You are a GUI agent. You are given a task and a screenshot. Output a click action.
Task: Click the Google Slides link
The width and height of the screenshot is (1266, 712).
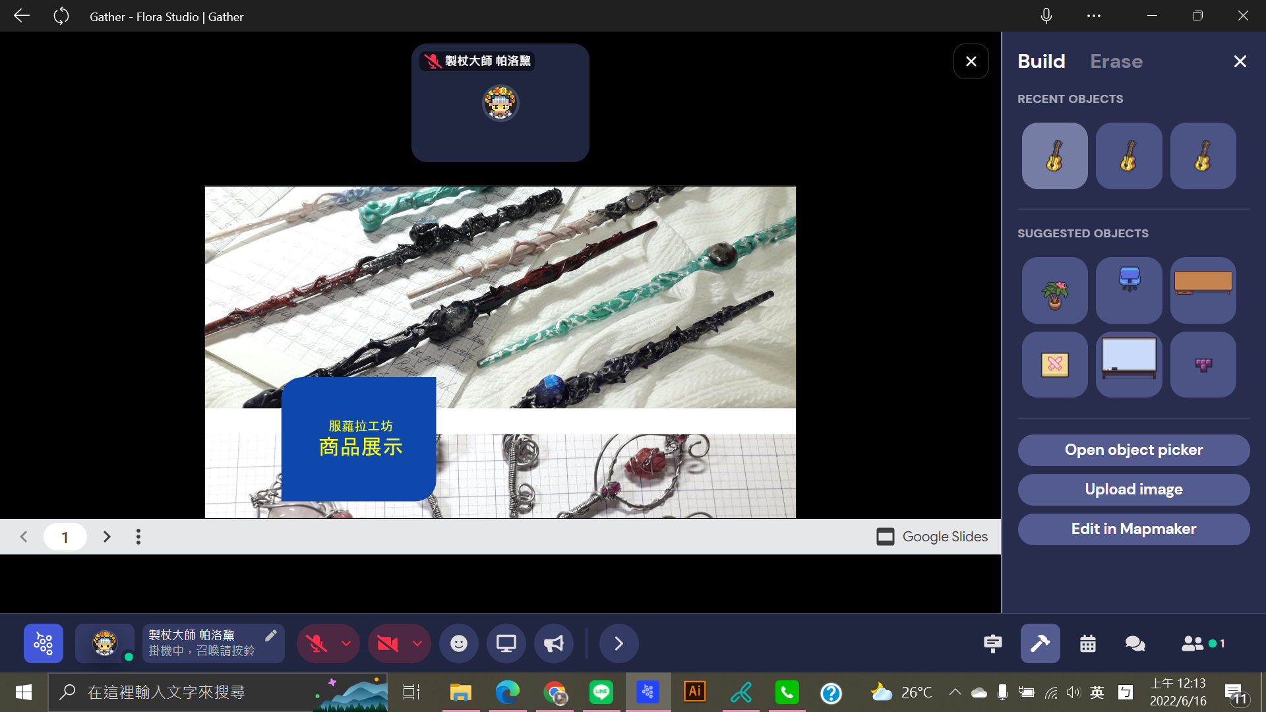click(932, 537)
